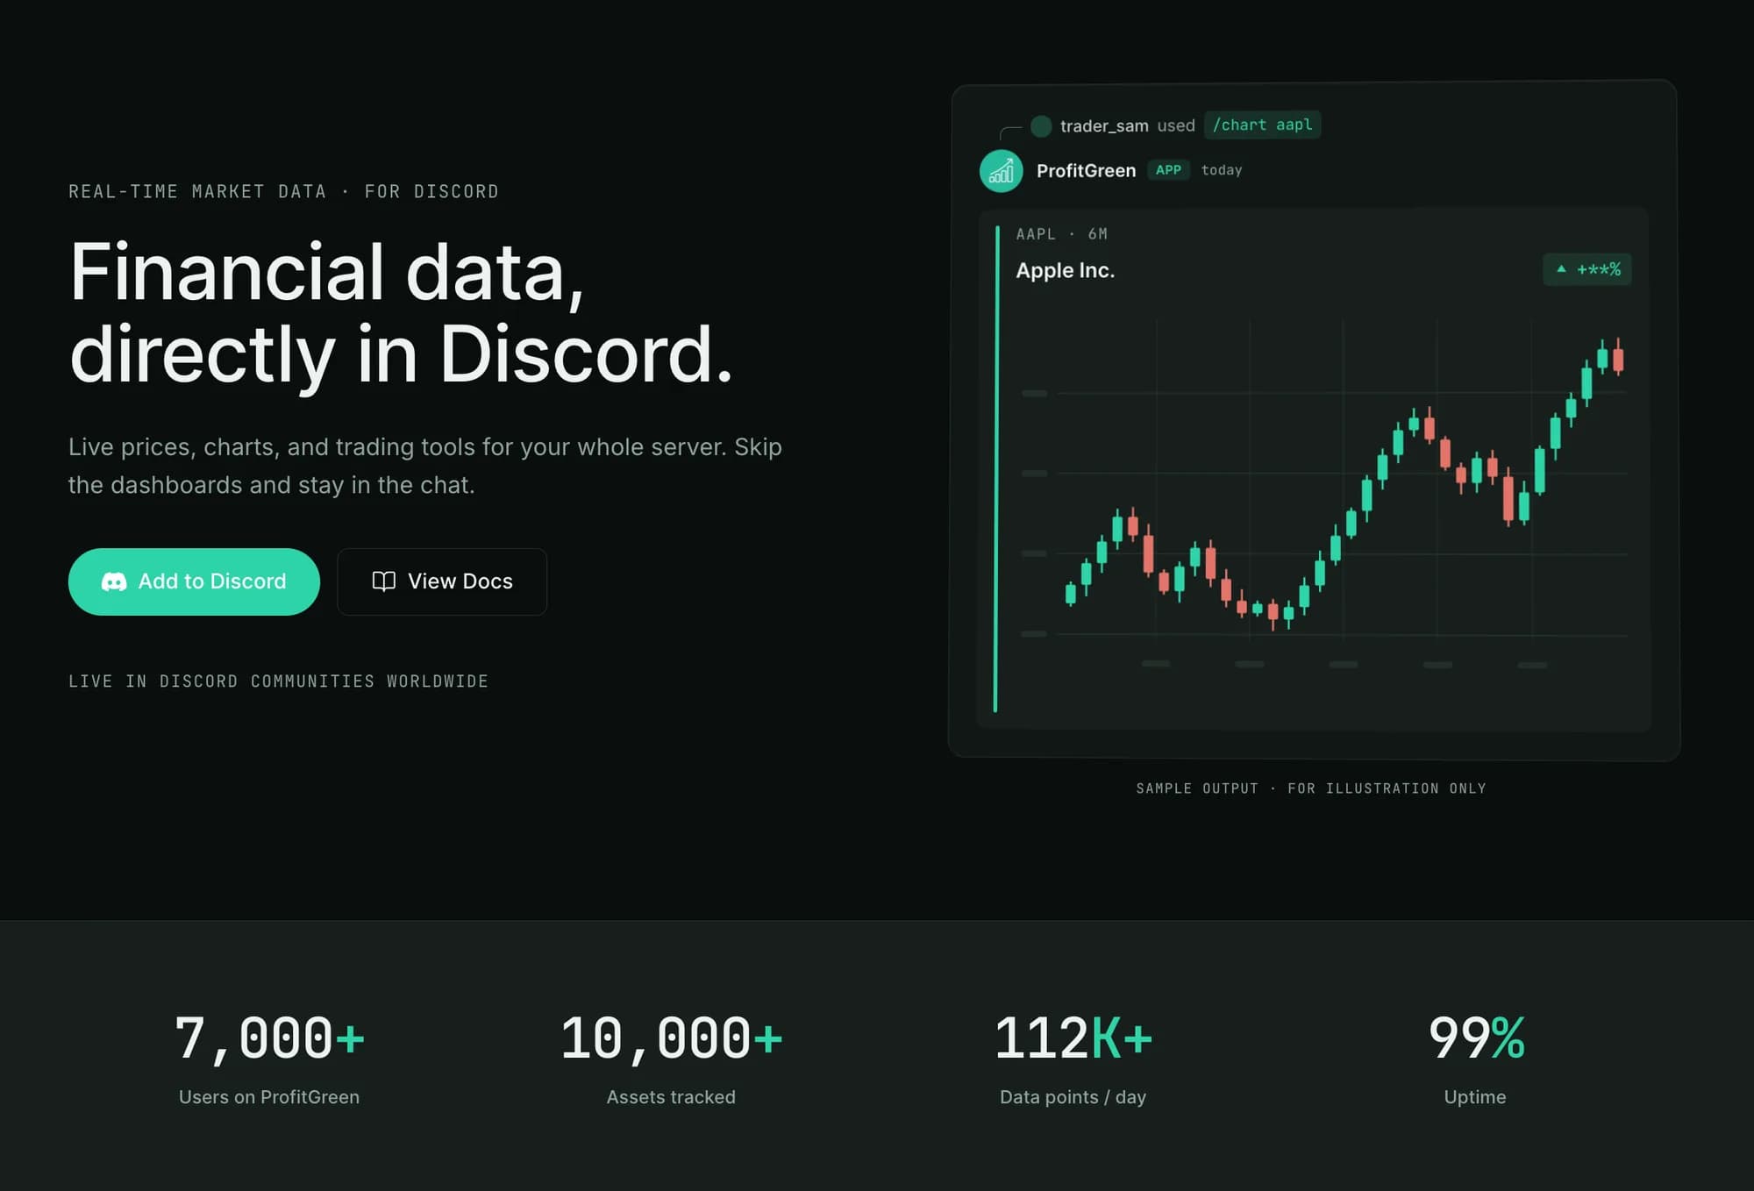Click the /chart aapl command chip
This screenshot has height=1191, width=1754.
(x=1262, y=125)
